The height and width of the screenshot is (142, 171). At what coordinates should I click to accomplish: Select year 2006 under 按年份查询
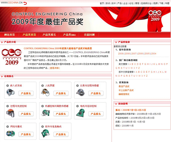[140, 53]
